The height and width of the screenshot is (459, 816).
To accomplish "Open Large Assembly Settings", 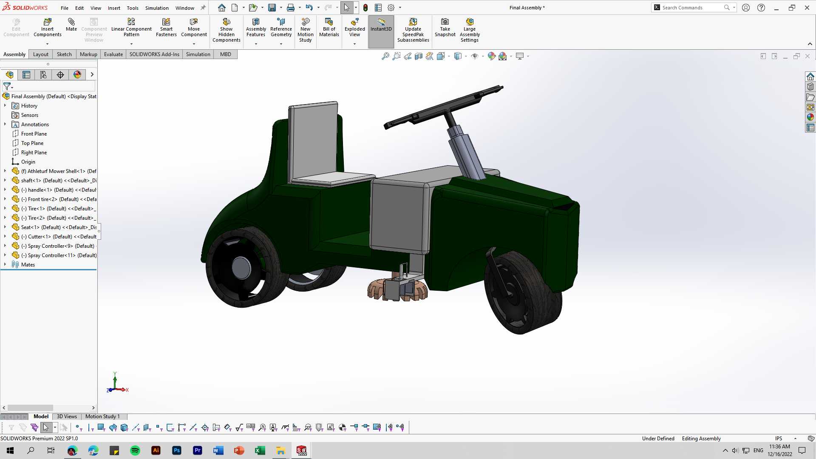I will tap(470, 30).
